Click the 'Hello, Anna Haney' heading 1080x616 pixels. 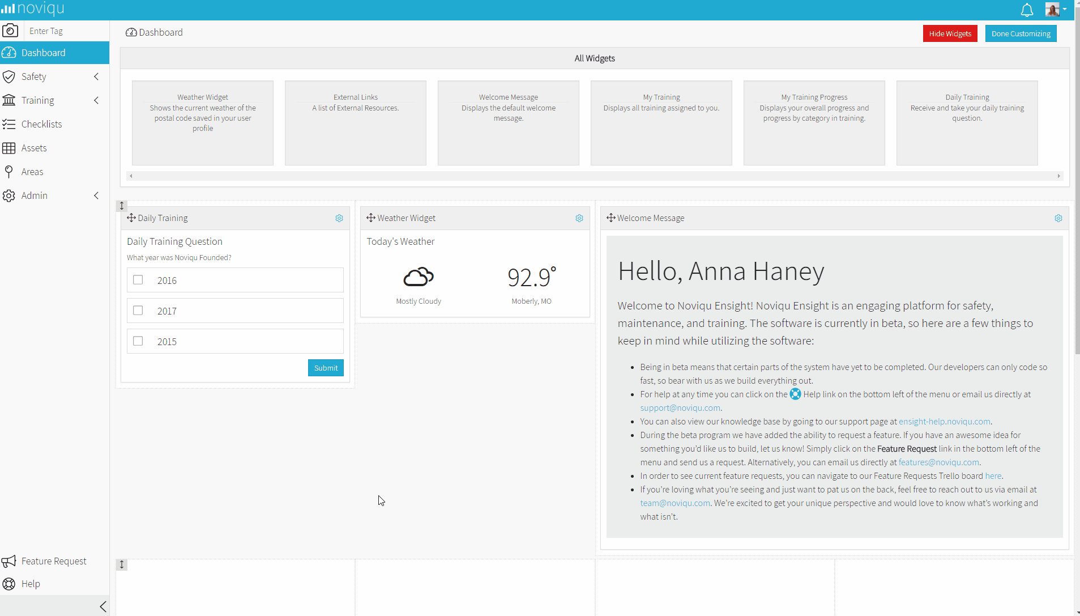pos(721,271)
